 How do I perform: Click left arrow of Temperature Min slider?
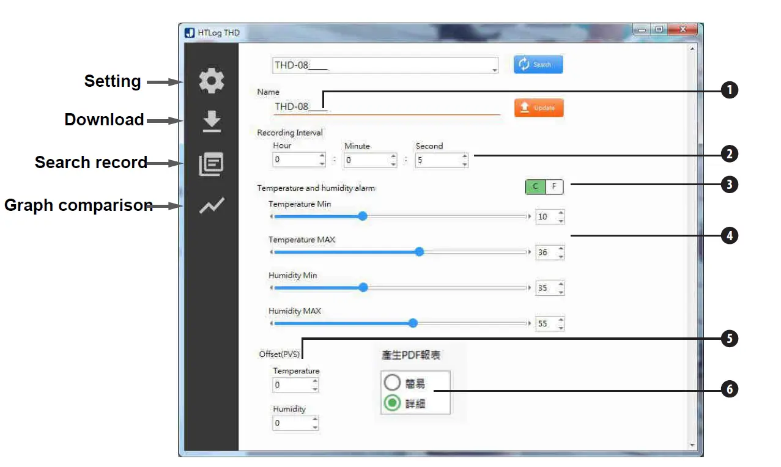[x=271, y=216]
